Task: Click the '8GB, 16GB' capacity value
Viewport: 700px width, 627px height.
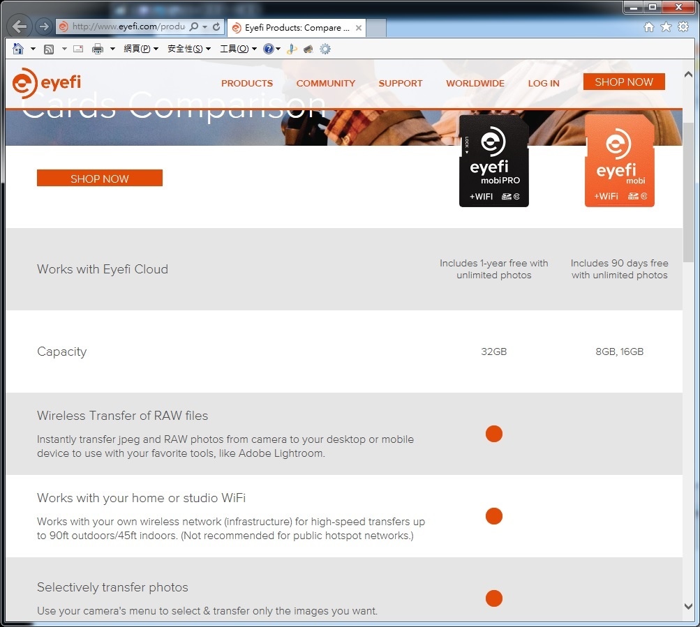Action: (620, 352)
